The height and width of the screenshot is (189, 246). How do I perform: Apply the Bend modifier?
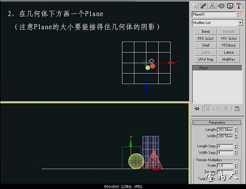point(206,31)
